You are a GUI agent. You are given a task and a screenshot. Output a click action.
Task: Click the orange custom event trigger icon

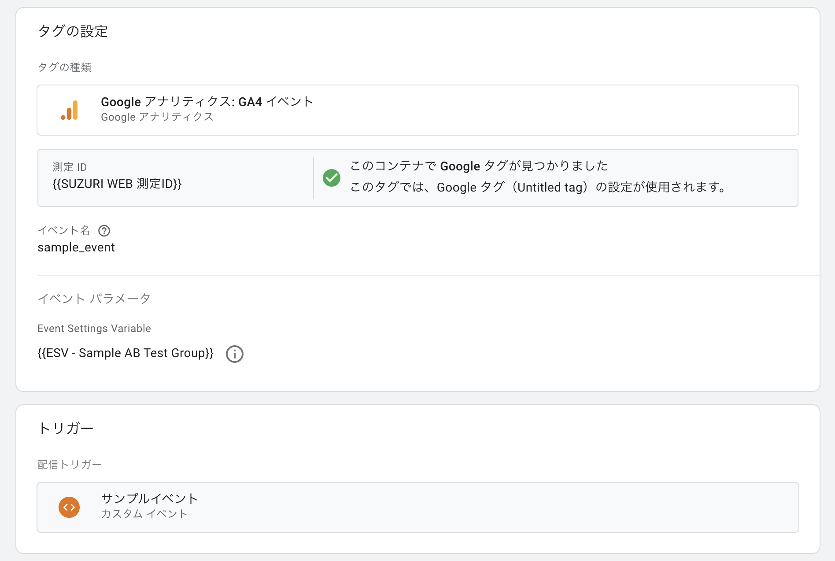point(69,507)
